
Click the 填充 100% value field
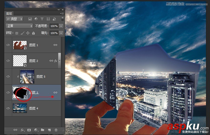tap(54, 33)
